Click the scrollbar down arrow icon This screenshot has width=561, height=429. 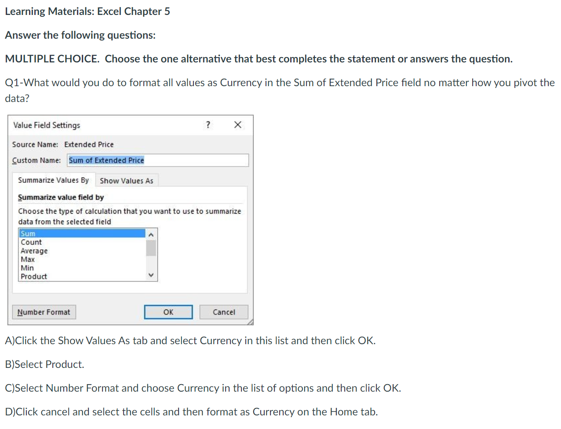[x=151, y=275]
